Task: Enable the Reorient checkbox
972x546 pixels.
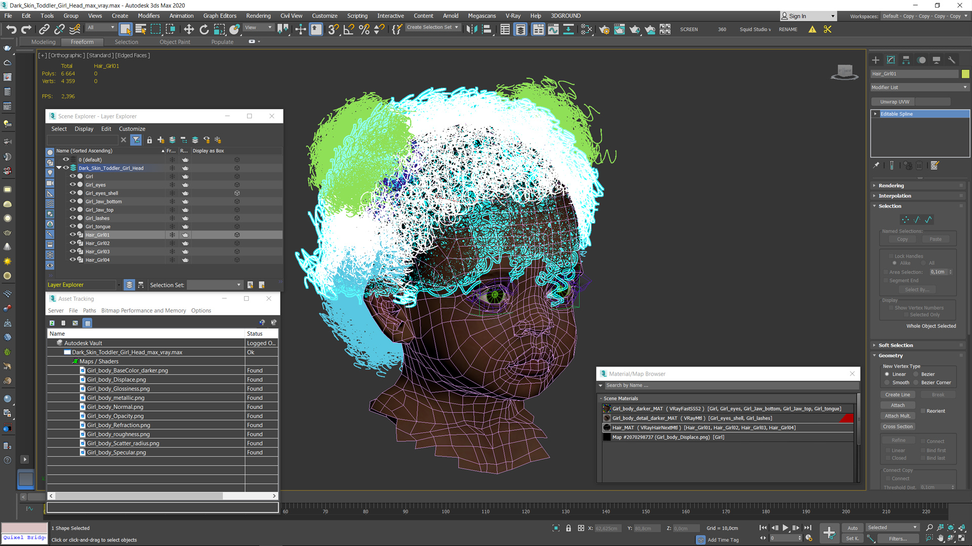Action: (923, 411)
